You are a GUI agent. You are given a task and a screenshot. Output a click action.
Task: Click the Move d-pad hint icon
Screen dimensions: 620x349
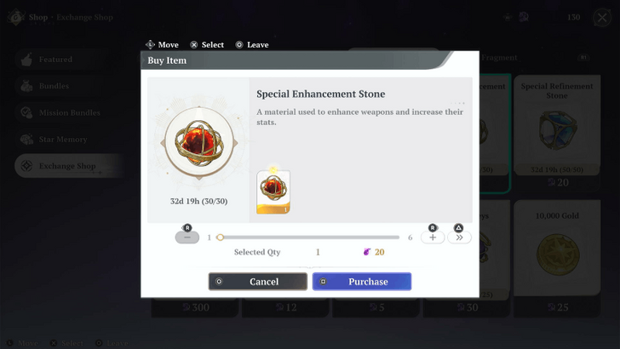pyautogui.click(x=150, y=44)
